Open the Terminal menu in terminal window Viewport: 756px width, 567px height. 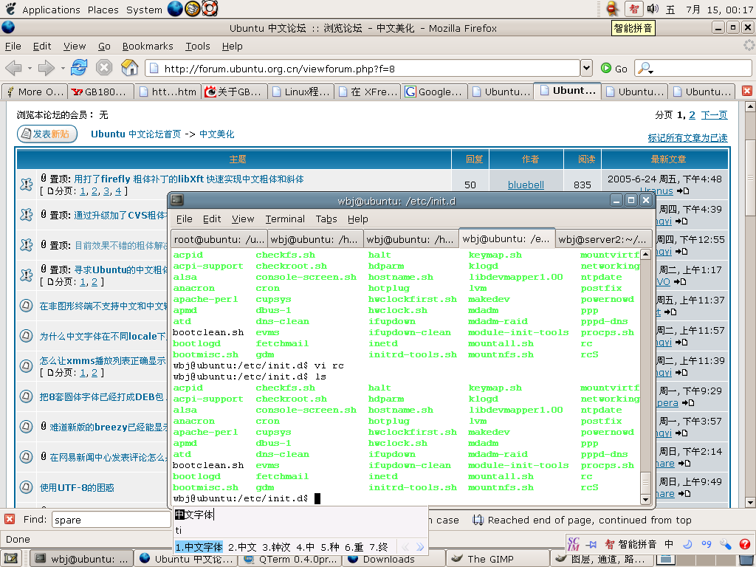coord(285,219)
